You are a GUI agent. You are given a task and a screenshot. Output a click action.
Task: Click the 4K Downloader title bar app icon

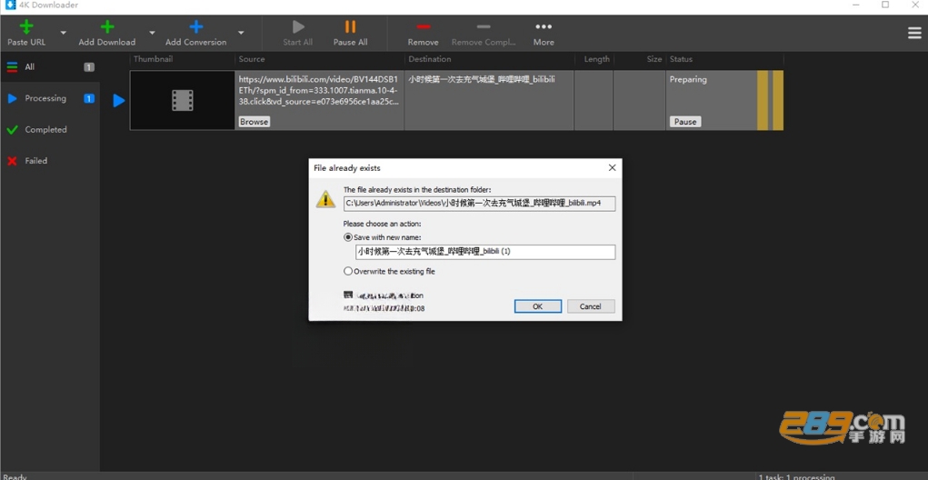[9, 5]
